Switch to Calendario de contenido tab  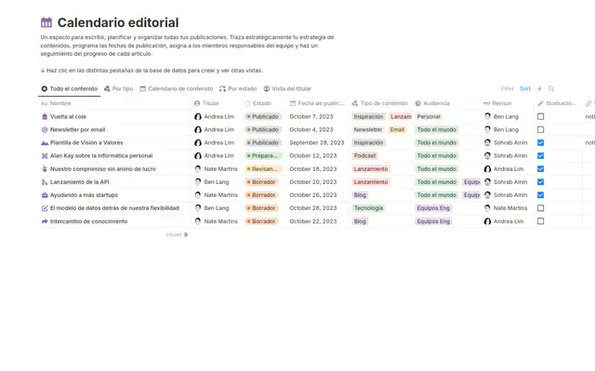click(177, 88)
